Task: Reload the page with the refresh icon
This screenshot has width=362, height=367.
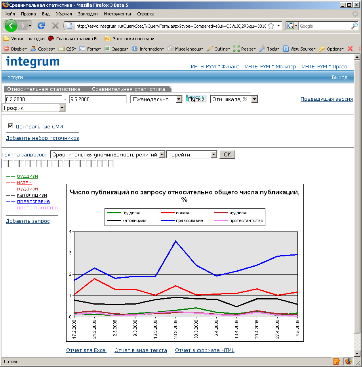Action: (x=41, y=26)
